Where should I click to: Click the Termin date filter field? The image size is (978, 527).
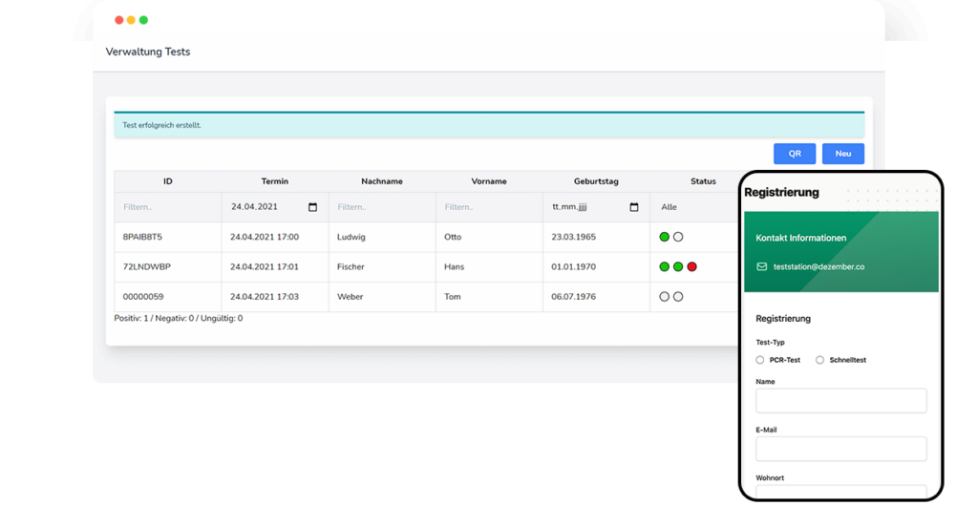pyautogui.click(x=263, y=207)
